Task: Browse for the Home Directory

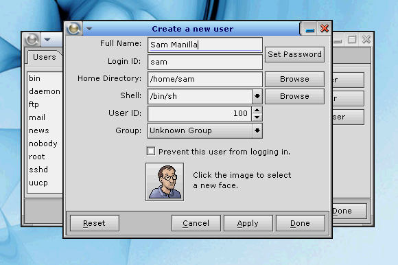Action: pos(294,79)
